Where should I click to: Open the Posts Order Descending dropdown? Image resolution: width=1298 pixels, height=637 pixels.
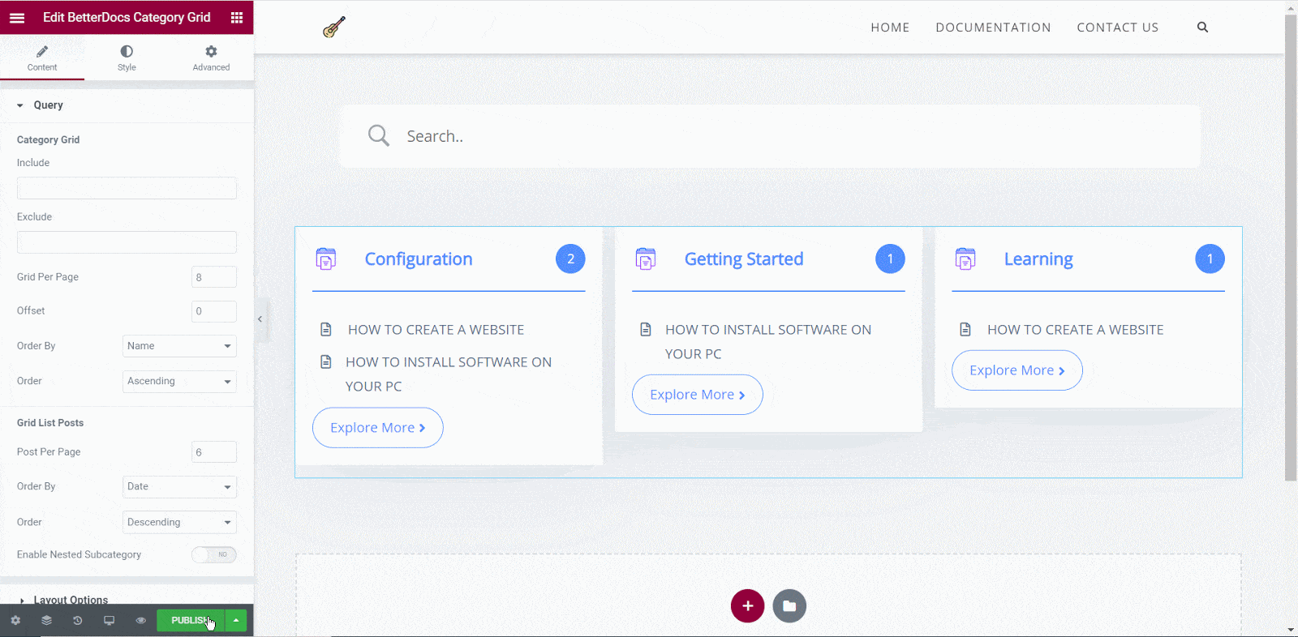(179, 523)
